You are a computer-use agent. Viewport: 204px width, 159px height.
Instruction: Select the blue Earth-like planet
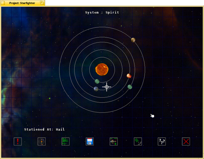(x=96, y=89)
